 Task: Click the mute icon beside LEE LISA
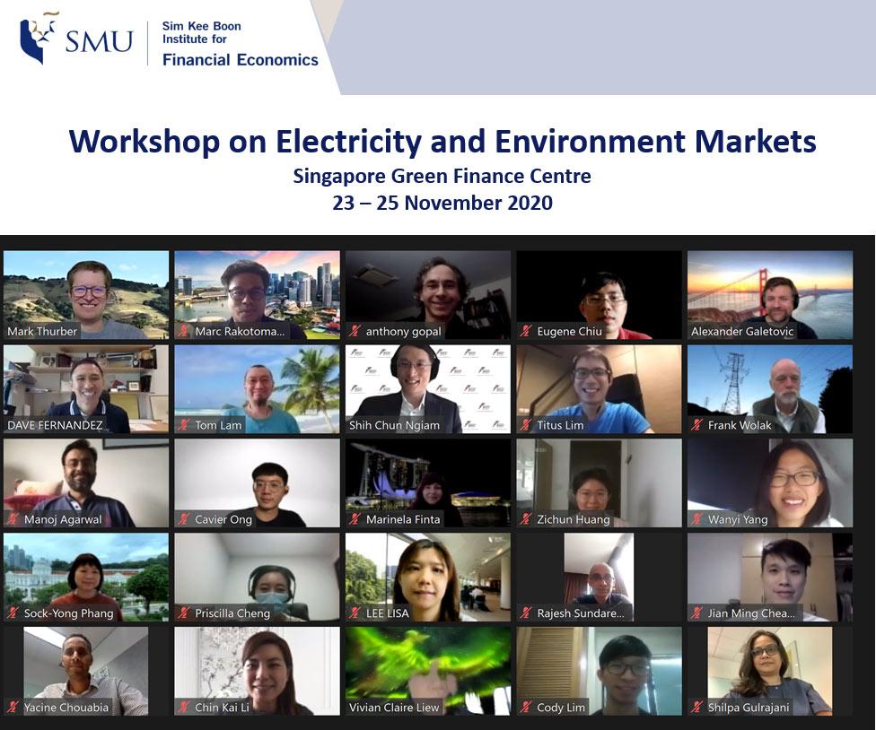[x=355, y=612]
